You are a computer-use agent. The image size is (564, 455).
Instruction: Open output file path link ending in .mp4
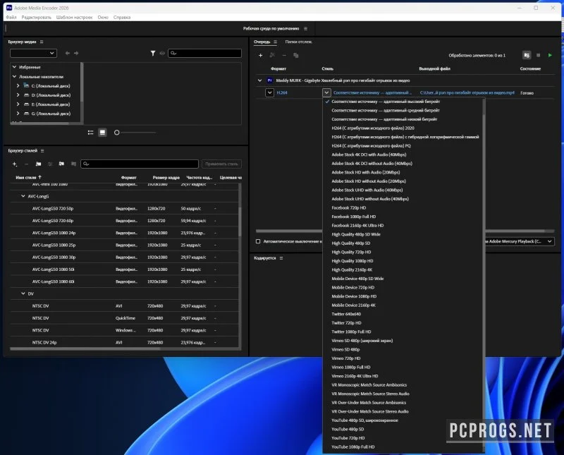pos(467,93)
